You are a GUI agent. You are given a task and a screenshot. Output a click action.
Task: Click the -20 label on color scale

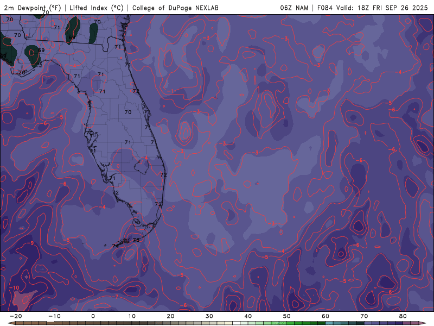point(16,316)
